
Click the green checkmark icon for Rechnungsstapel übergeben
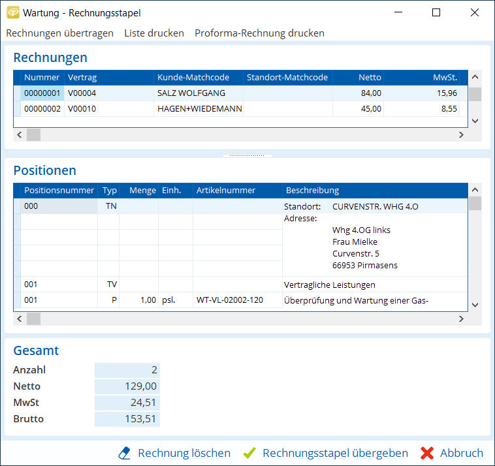249,453
